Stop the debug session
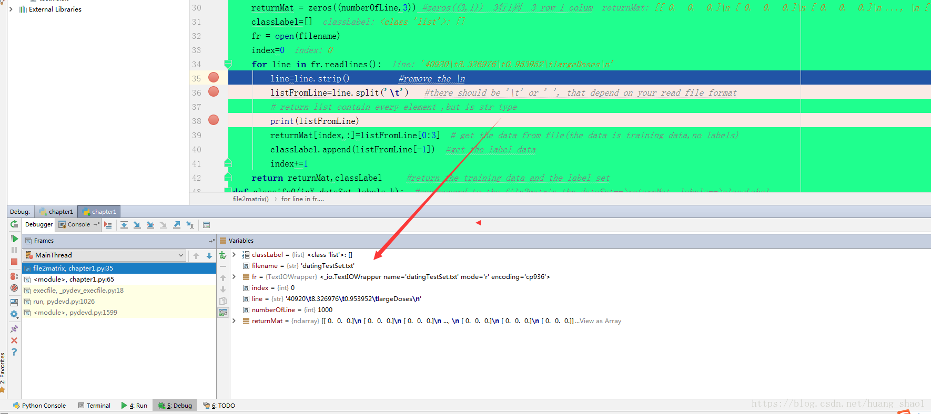The width and height of the screenshot is (931, 414). [14, 262]
